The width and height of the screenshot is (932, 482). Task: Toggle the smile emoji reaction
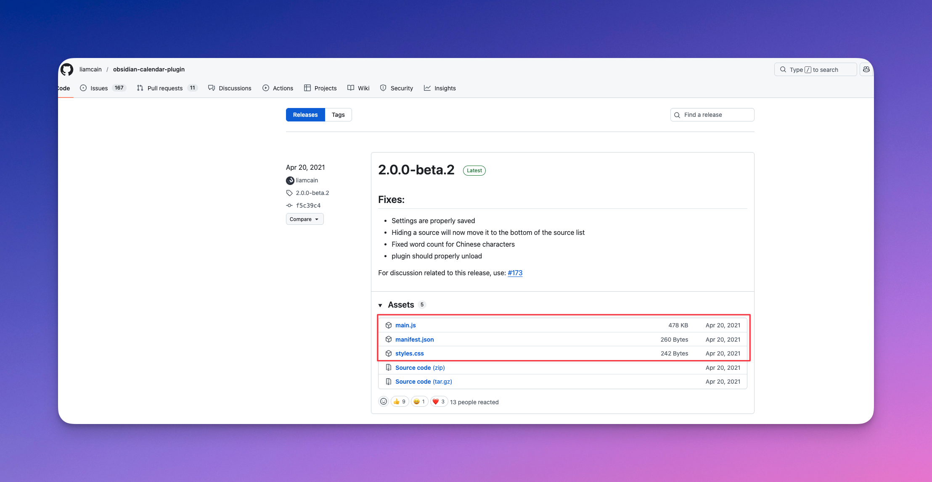tap(419, 402)
